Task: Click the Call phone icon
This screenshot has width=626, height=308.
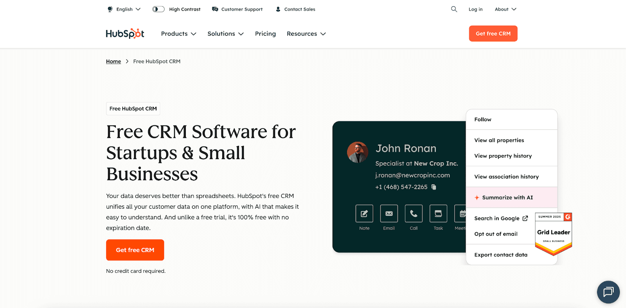Action: [414, 213]
